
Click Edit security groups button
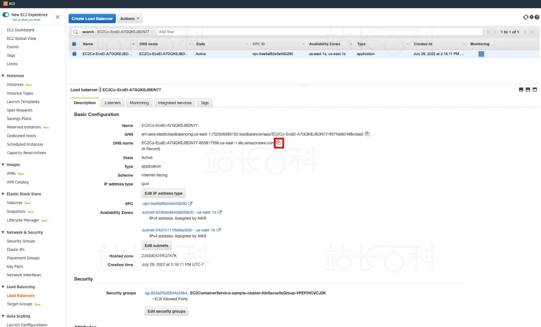click(166, 311)
